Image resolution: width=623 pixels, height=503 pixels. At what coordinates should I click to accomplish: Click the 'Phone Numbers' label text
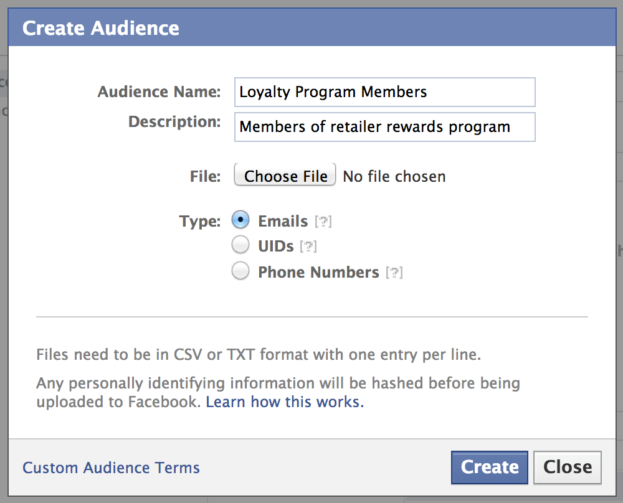318,272
